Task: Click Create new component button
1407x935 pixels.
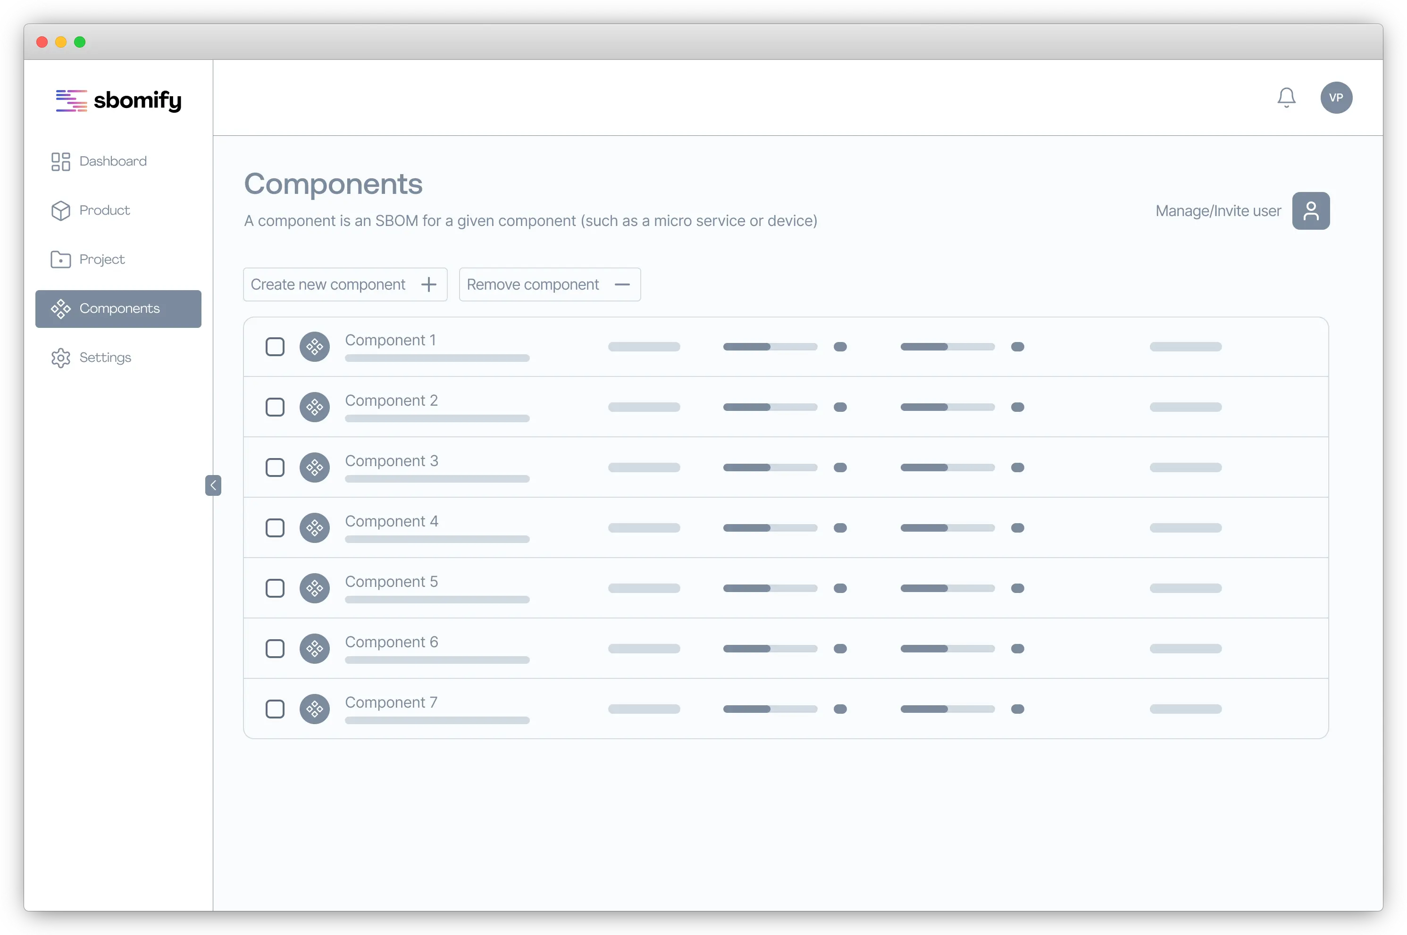Action: [x=345, y=284]
